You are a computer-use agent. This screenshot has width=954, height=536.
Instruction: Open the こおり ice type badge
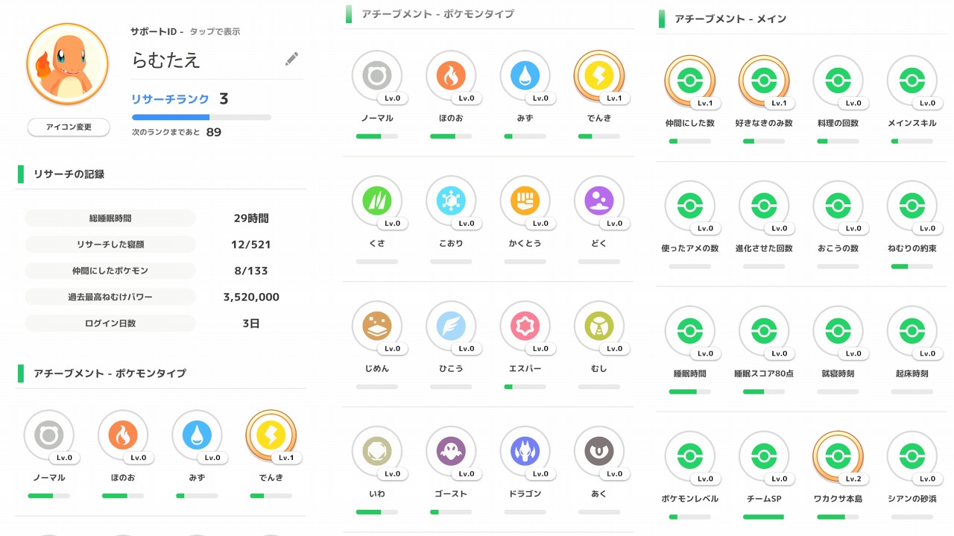[451, 201]
